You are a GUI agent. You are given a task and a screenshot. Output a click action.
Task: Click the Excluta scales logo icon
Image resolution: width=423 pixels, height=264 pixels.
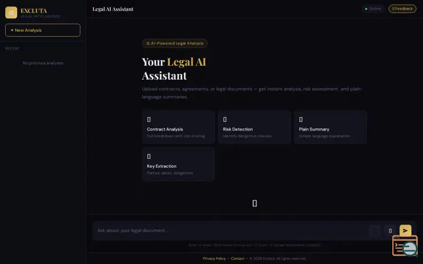(x=11, y=12)
